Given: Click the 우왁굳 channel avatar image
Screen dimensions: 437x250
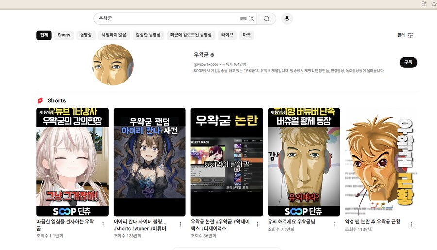Looking at the screenshot, I should [113, 65].
